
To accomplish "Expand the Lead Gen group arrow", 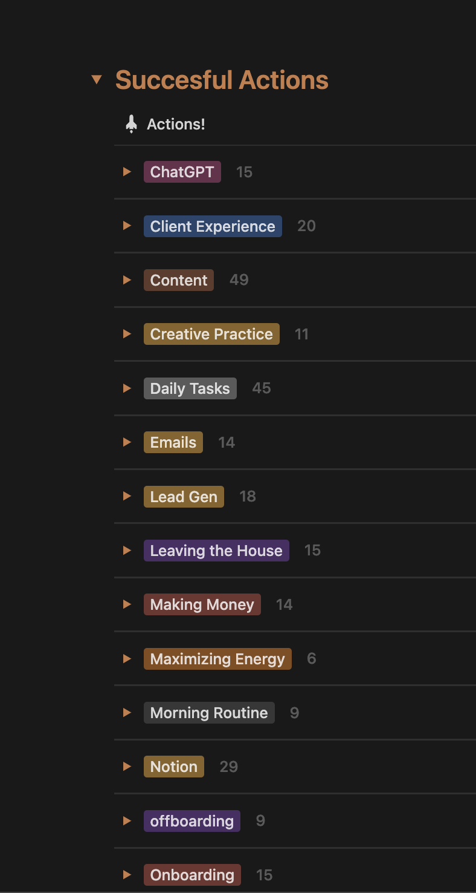I will point(127,496).
